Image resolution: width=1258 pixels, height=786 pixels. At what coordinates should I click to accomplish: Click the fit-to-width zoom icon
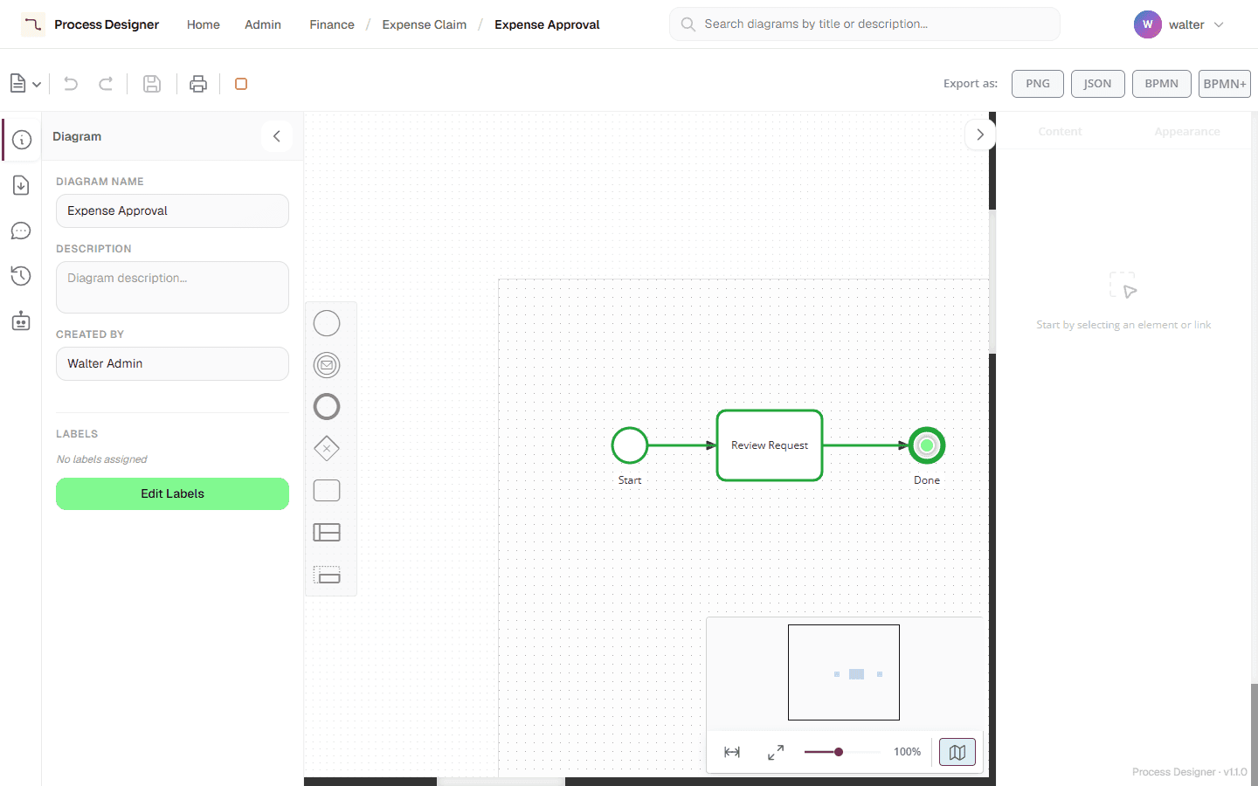(x=732, y=752)
